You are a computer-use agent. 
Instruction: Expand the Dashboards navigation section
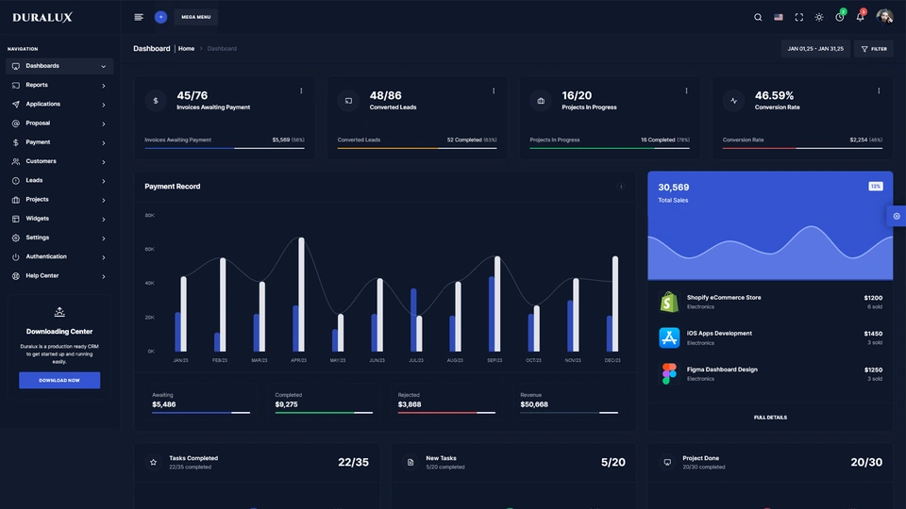[59, 66]
